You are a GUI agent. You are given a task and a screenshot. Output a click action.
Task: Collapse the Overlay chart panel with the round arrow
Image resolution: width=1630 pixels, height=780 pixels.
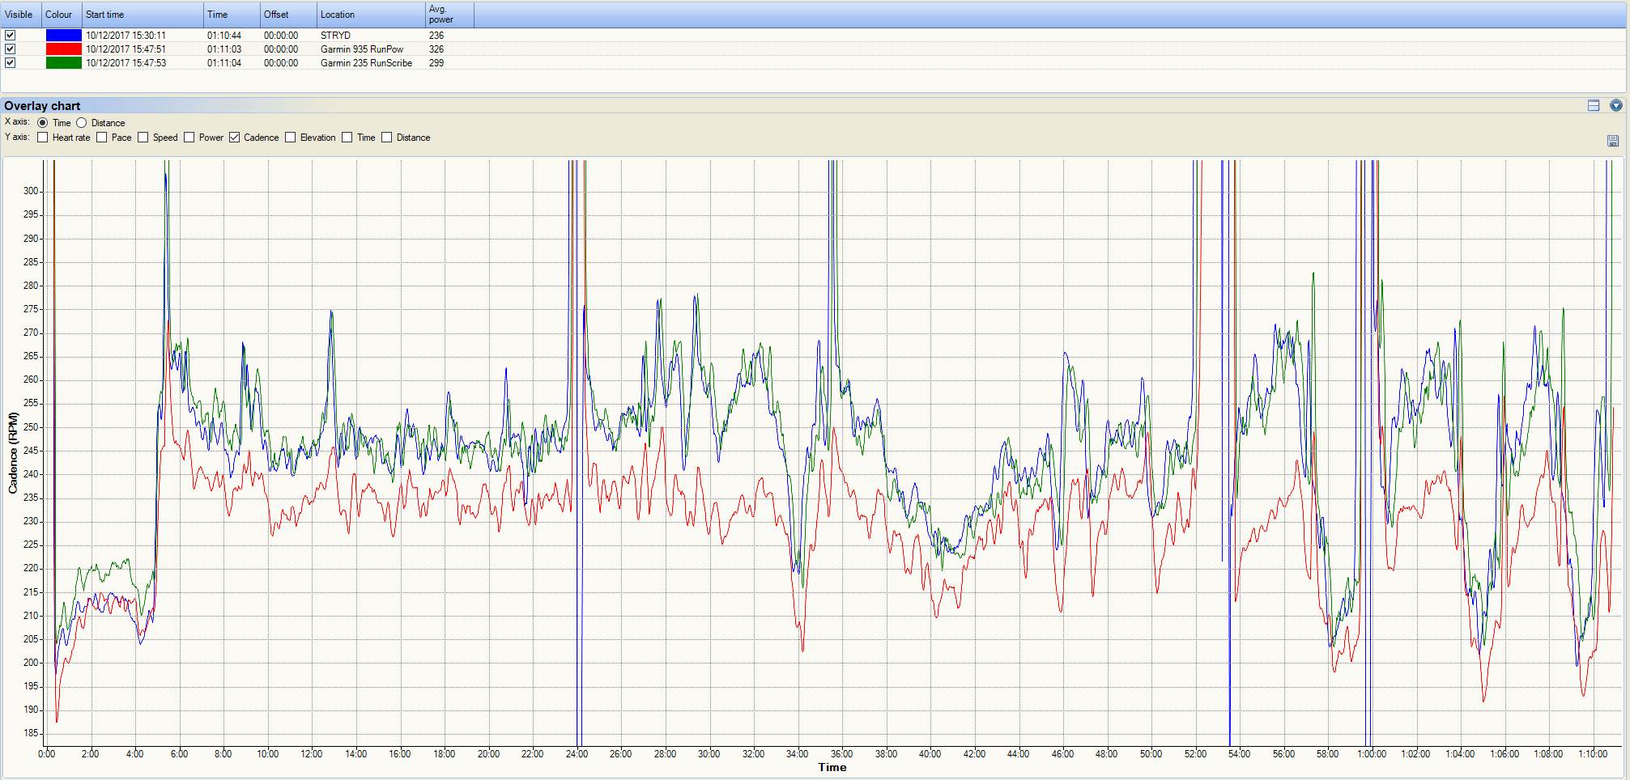click(1615, 105)
